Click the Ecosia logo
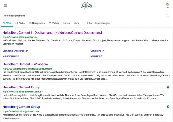The width and height of the screenshot is (173, 122). tap(86, 6)
